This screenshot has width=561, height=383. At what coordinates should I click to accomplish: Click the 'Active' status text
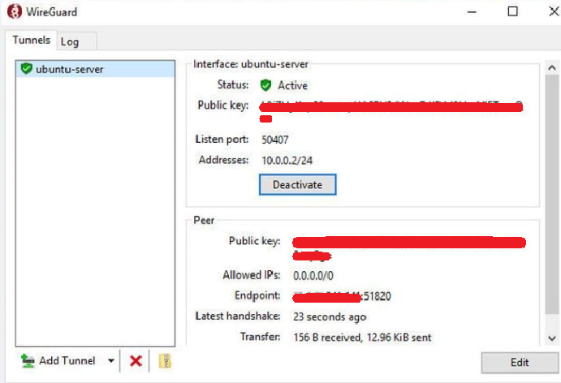pyautogui.click(x=292, y=85)
